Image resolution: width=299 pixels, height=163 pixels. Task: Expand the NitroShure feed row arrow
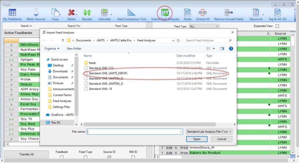click(11, 45)
